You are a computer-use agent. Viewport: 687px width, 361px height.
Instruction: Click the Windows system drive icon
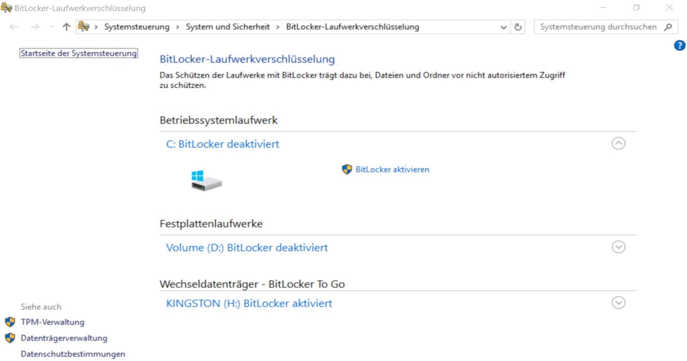(x=207, y=181)
